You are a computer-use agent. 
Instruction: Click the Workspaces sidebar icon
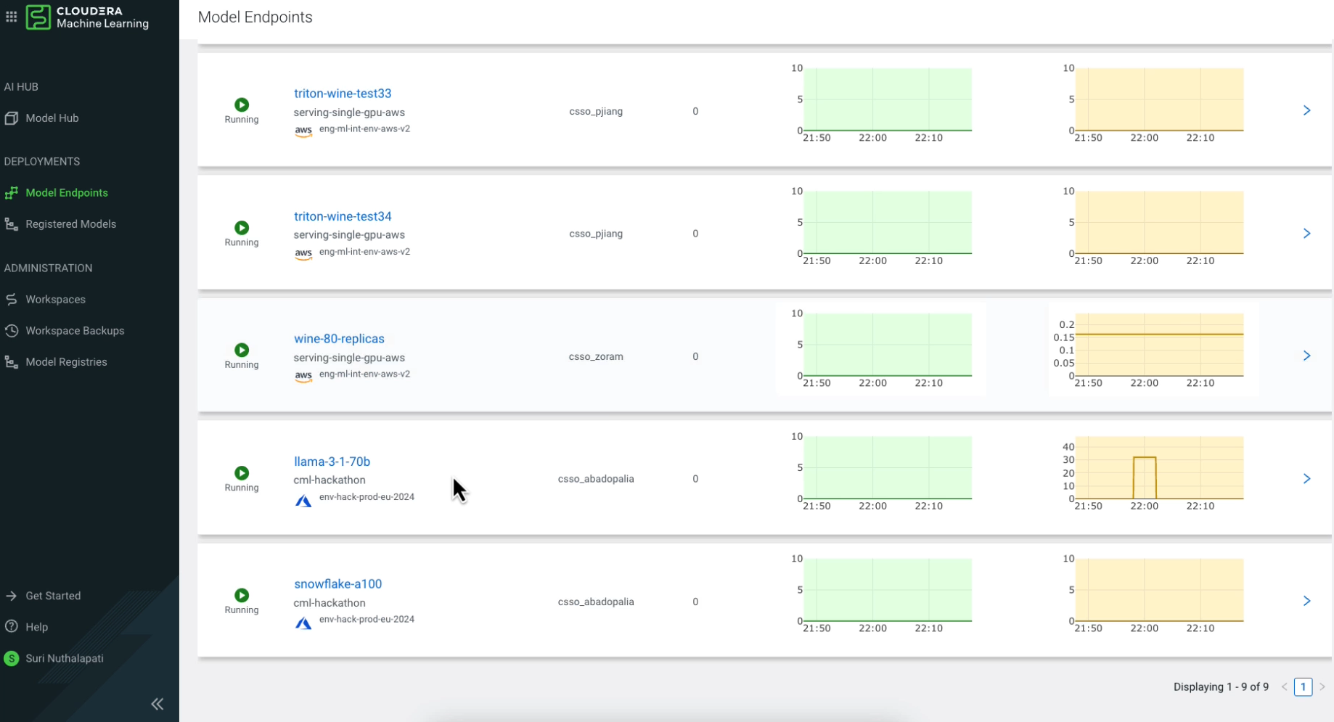11,299
